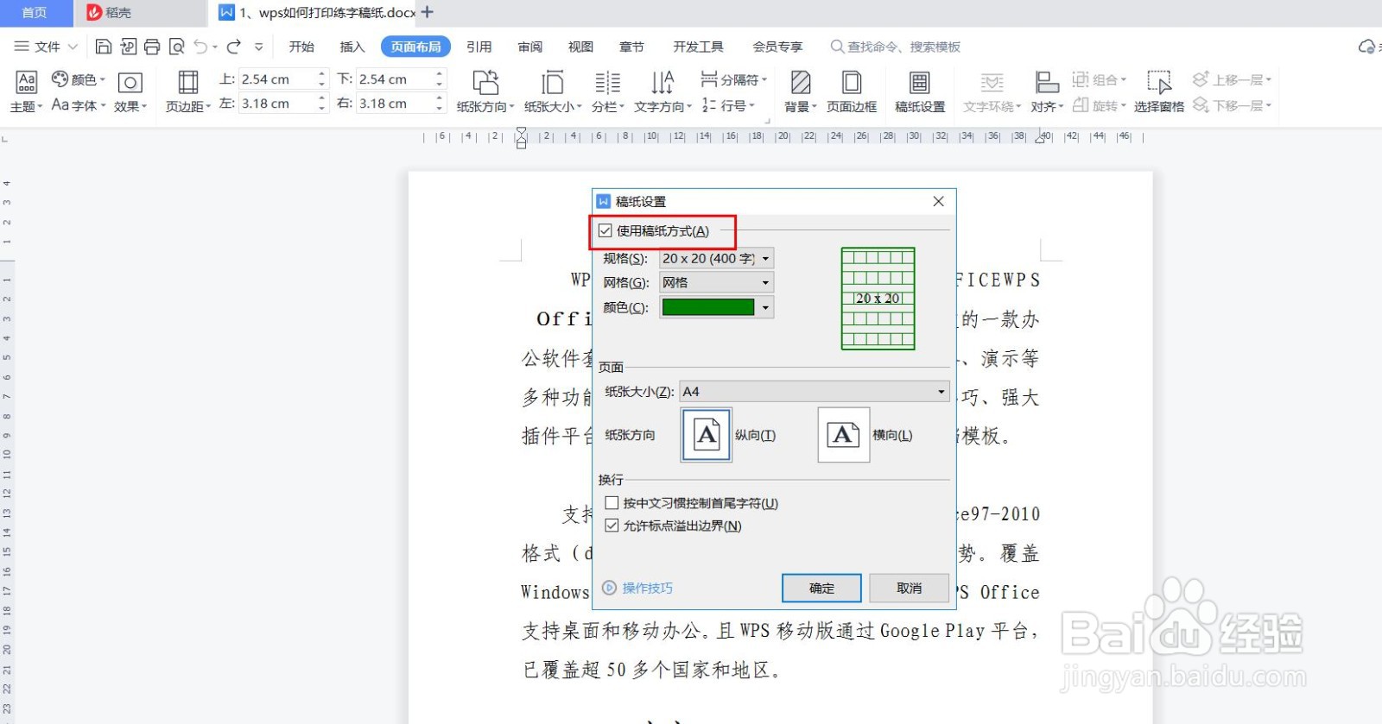Click the Redo arrow icon
This screenshot has height=724, width=1382.
coord(233,47)
